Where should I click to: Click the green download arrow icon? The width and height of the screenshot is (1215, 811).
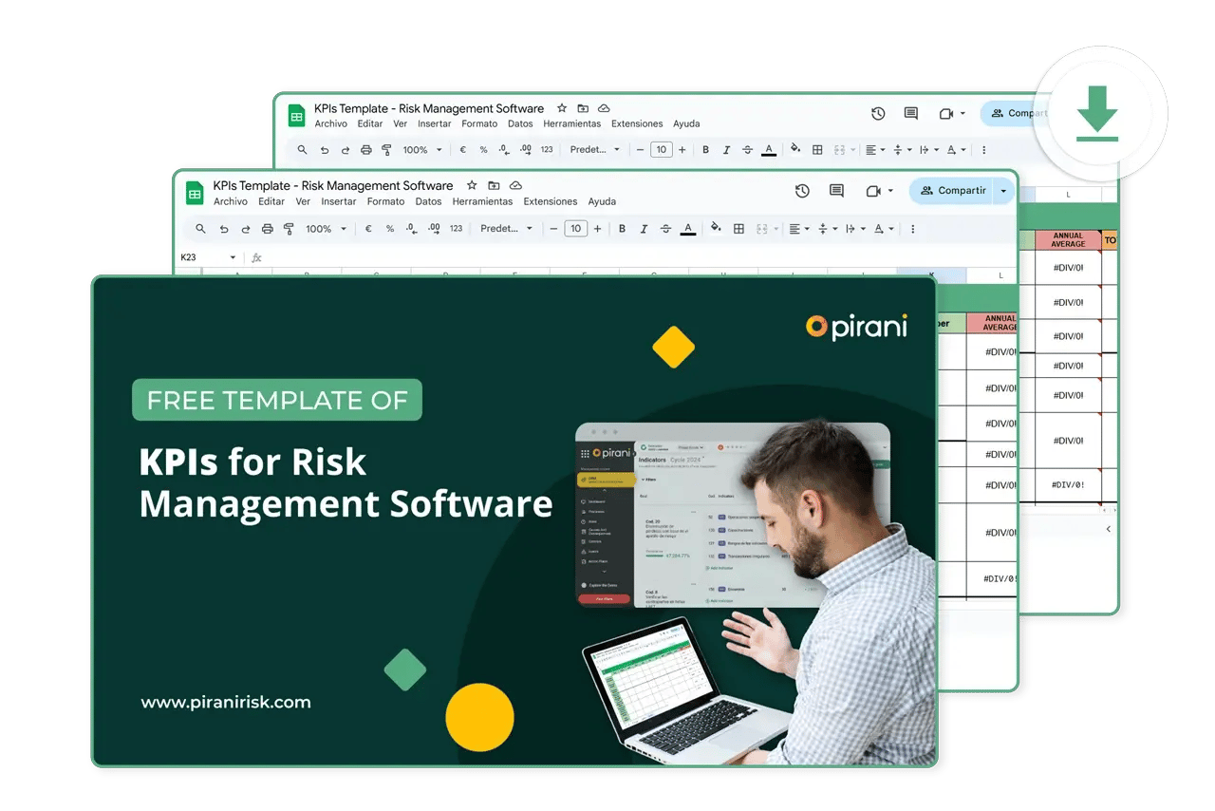1097,114
